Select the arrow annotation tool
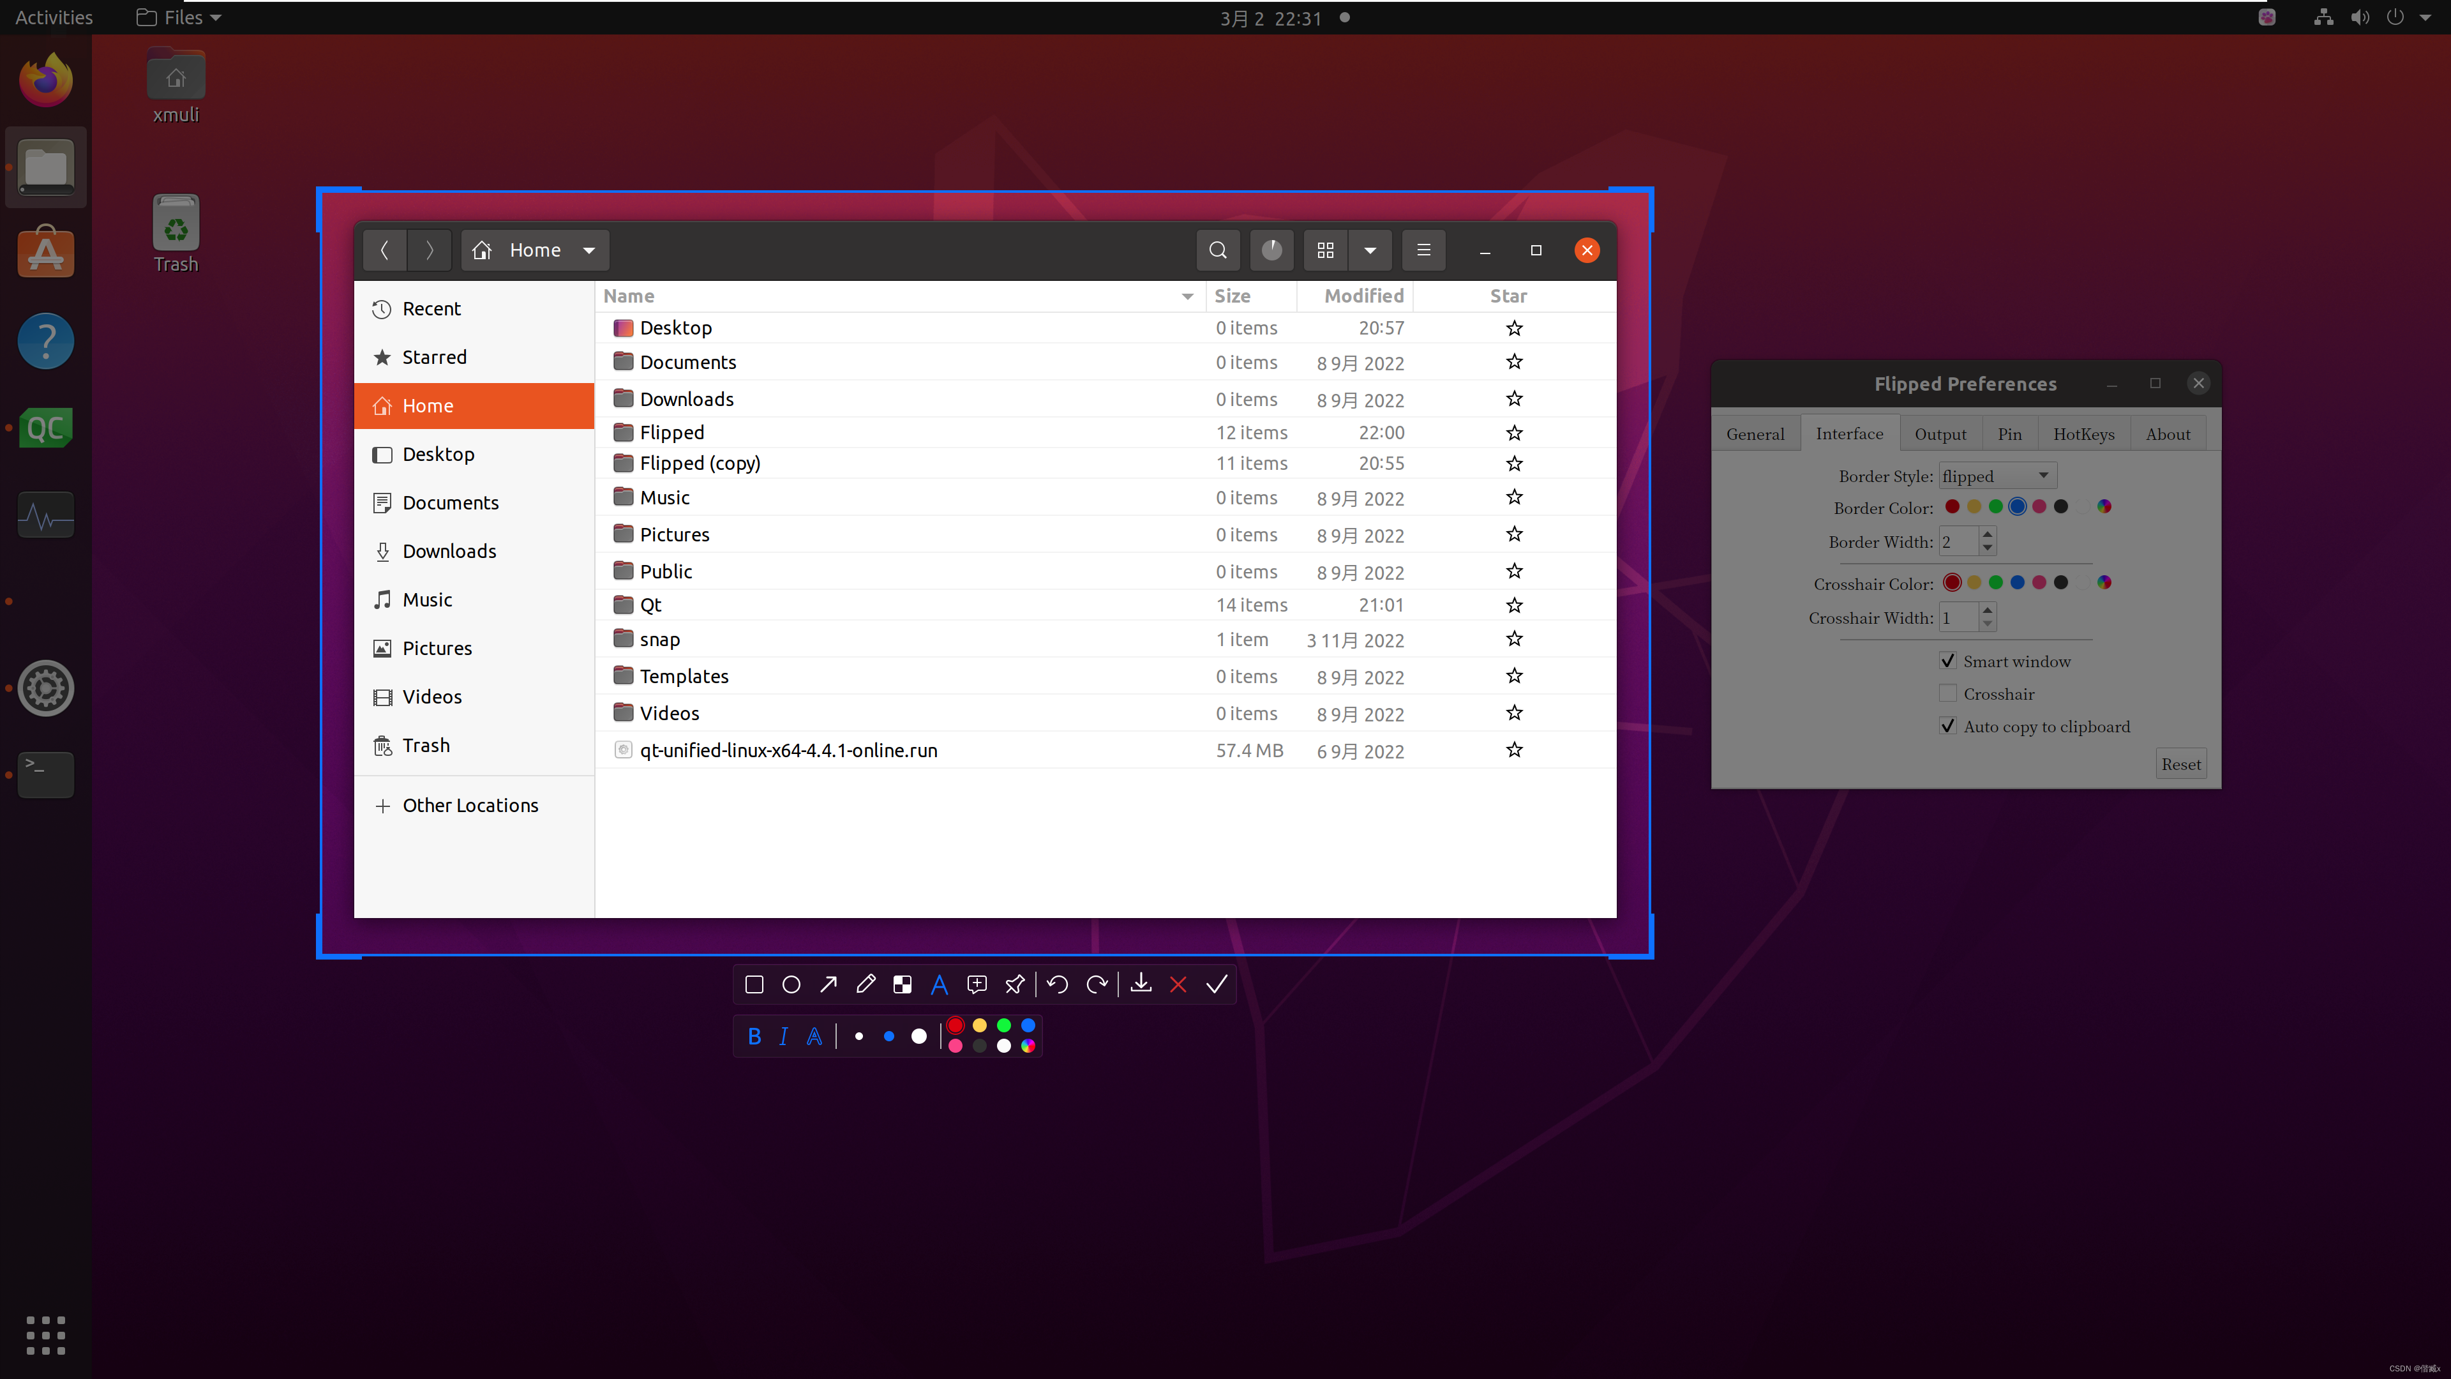This screenshot has height=1379, width=2451. pyautogui.click(x=828, y=984)
